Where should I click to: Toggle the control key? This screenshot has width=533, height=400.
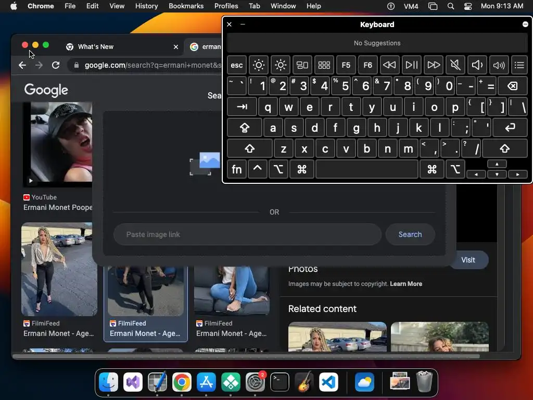click(257, 169)
